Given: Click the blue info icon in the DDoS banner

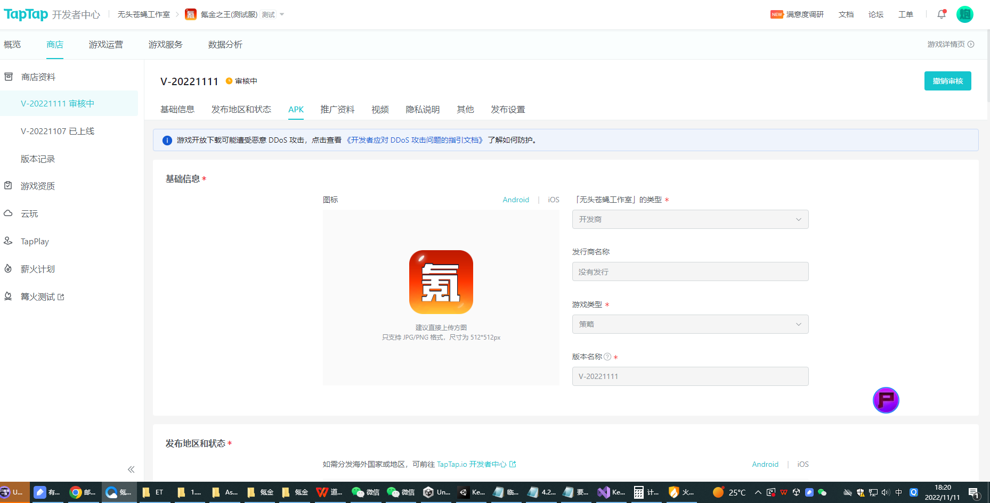Looking at the screenshot, I should click(x=167, y=141).
